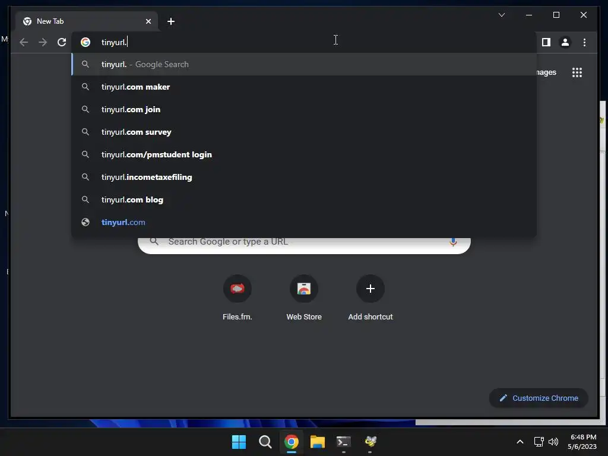Screen dimensions: 608x456
Task: Choose the 'tinyurl.com maker' suggestion
Action: point(304,87)
